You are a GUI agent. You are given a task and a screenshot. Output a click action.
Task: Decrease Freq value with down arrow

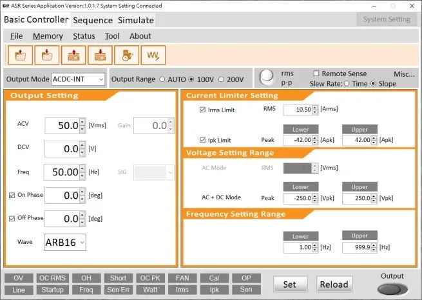82,175
